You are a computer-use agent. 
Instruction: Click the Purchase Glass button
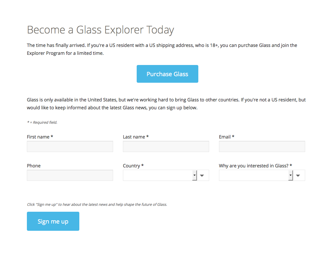point(167,74)
